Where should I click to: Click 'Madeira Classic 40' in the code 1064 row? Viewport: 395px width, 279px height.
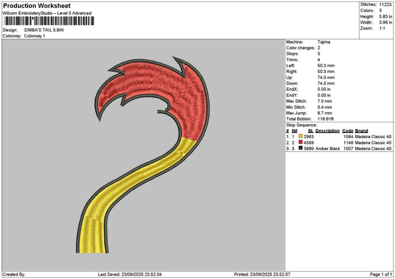373,136
